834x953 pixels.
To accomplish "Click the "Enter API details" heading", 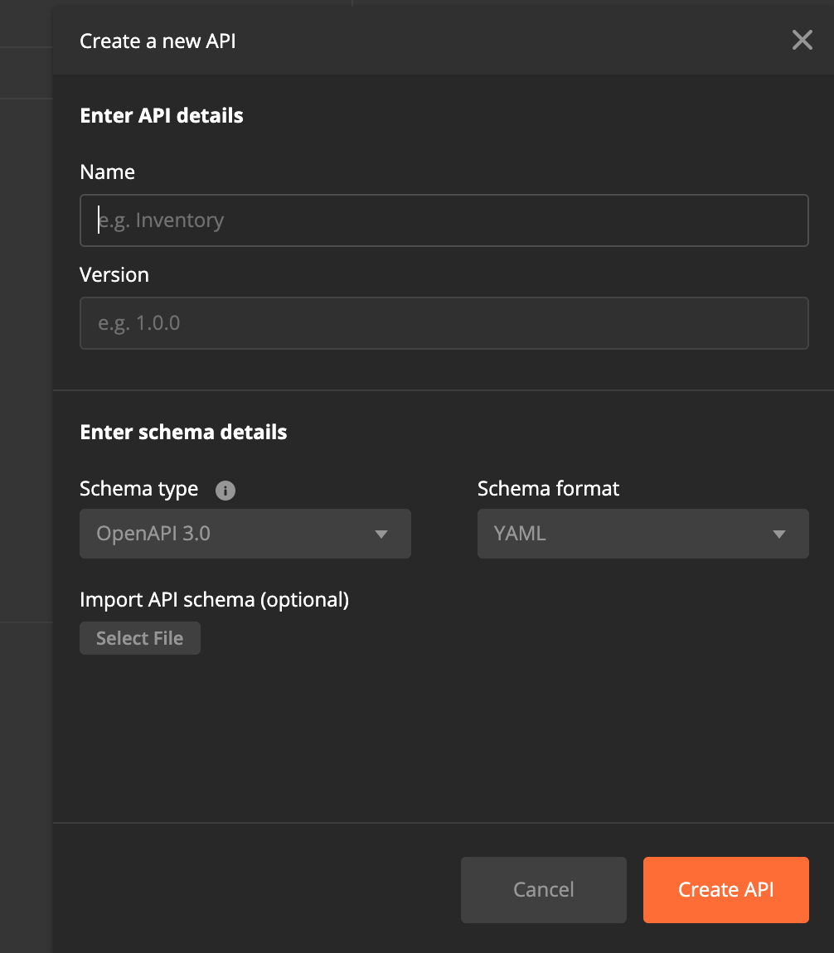I will point(162,116).
